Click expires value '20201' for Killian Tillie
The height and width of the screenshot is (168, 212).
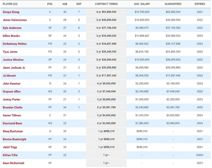(x=200, y=155)
